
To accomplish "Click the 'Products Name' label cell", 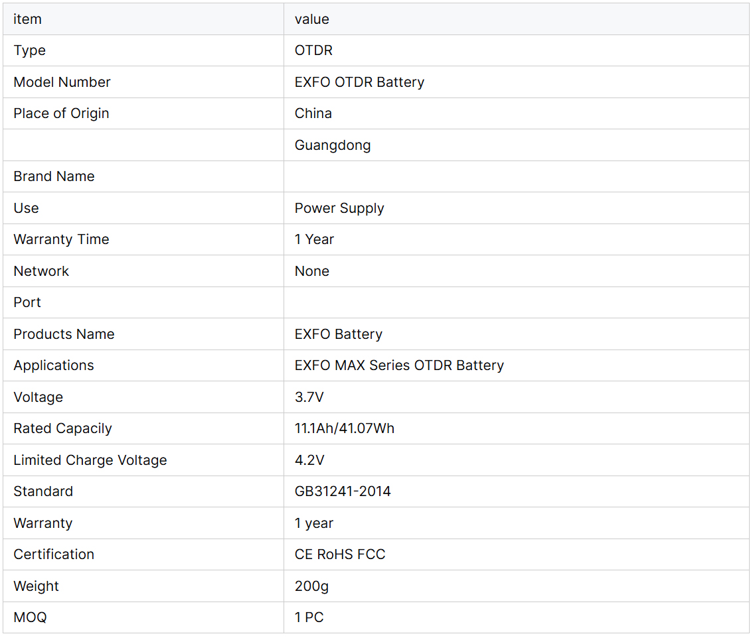I will (64, 334).
